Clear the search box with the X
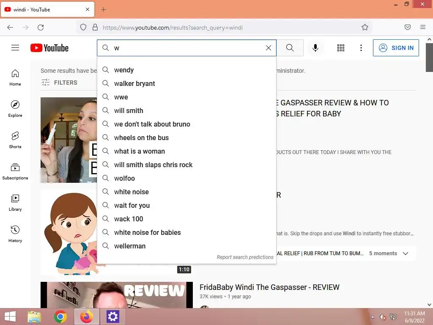The width and height of the screenshot is (433, 325). point(269,48)
